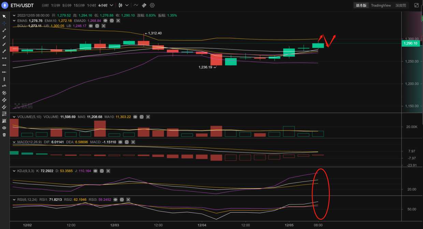Image resolution: width=423 pixels, height=229 pixels.
Task: Switch to 1分钟 timeframe
Action: pos(56,5)
